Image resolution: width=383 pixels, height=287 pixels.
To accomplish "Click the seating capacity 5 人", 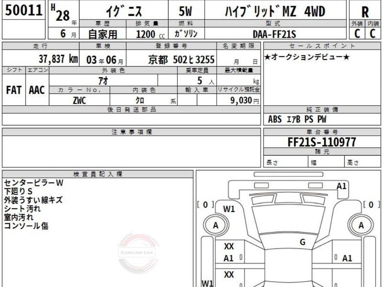I will point(205,81).
